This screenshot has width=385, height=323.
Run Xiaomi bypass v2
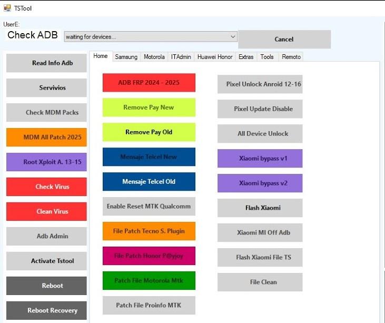[260, 183]
